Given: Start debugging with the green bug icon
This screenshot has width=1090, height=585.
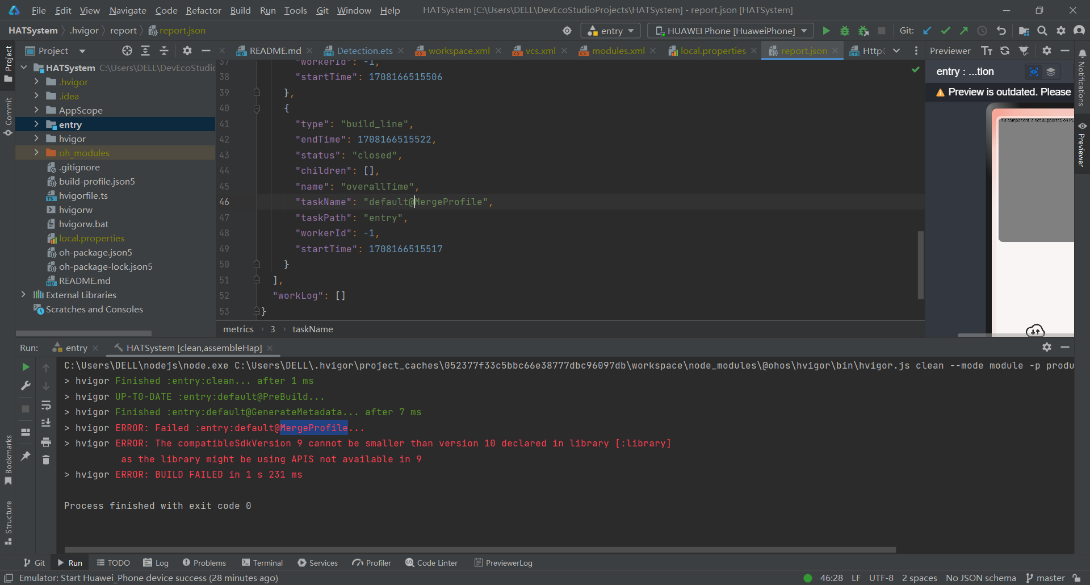Looking at the screenshot, I should (845, 31).
